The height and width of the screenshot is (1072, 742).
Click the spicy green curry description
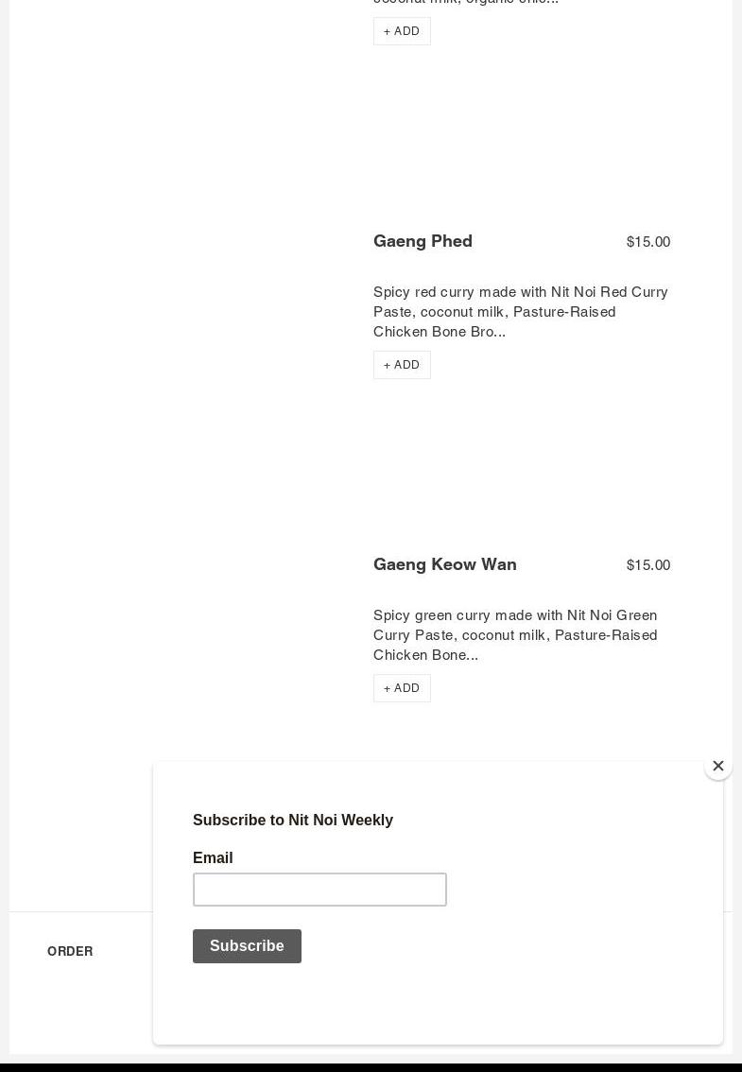[515, 634]
